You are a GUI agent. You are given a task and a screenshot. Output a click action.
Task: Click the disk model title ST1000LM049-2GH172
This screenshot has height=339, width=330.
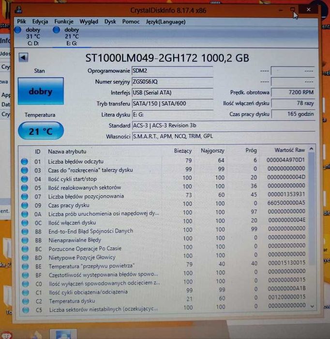[141, 58]
